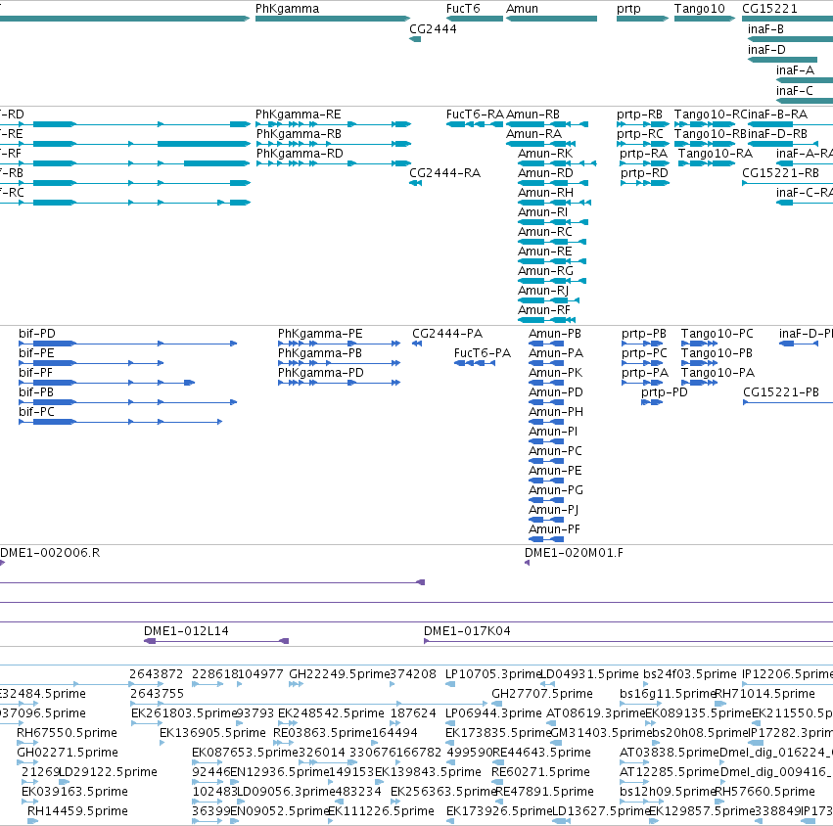Click the Amun-PH protein label

tap(556, 412)
